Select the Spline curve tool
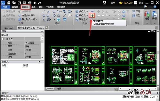 point(44,19)
